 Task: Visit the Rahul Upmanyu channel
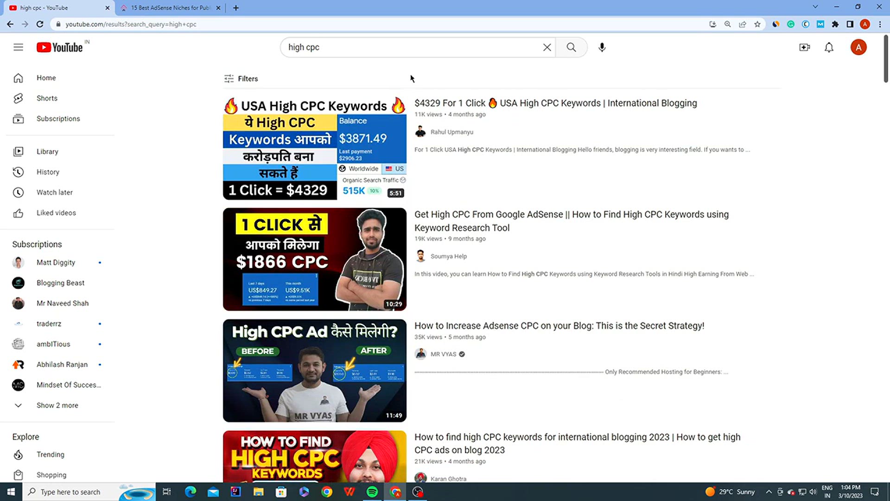[451, 132]
